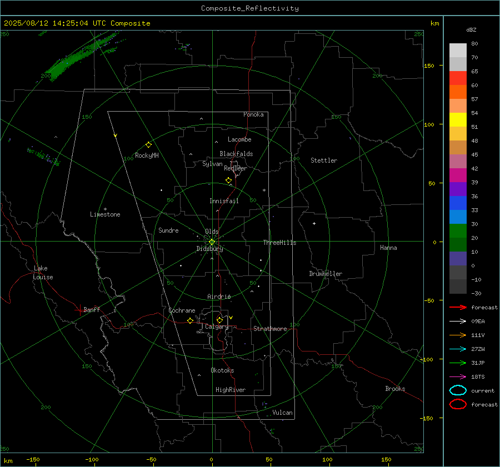
Task: Pick the green 31JP arrow symbol
Action: (458, 363)
